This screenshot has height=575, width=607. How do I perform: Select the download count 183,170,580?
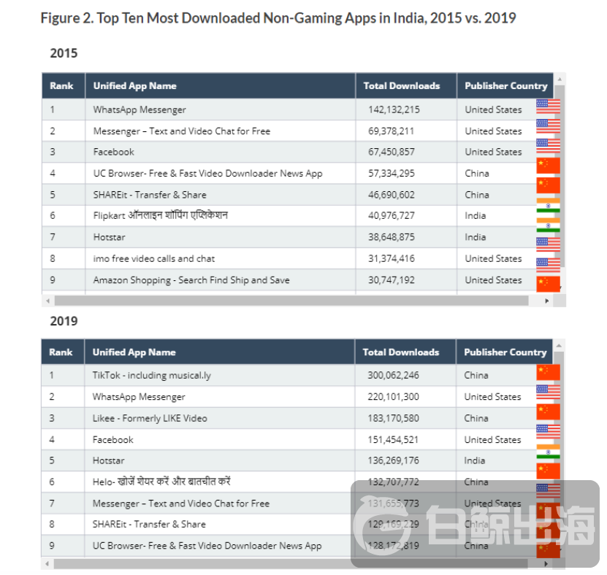coord(393,418)
